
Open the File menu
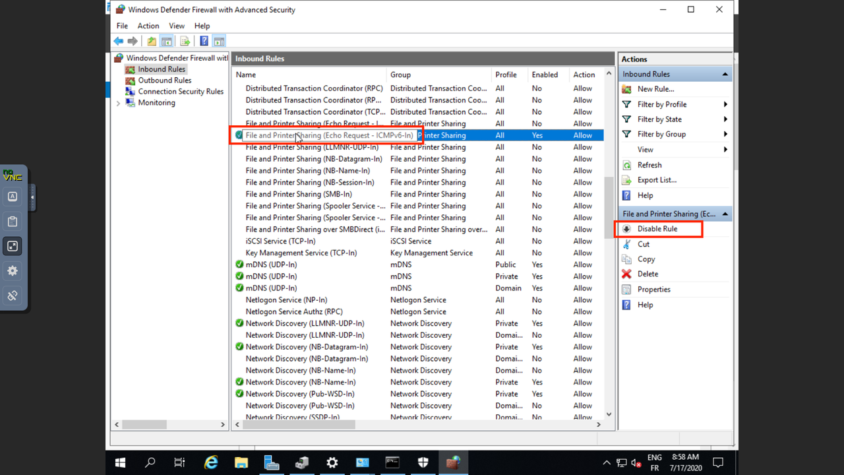[x=122, y=26]
